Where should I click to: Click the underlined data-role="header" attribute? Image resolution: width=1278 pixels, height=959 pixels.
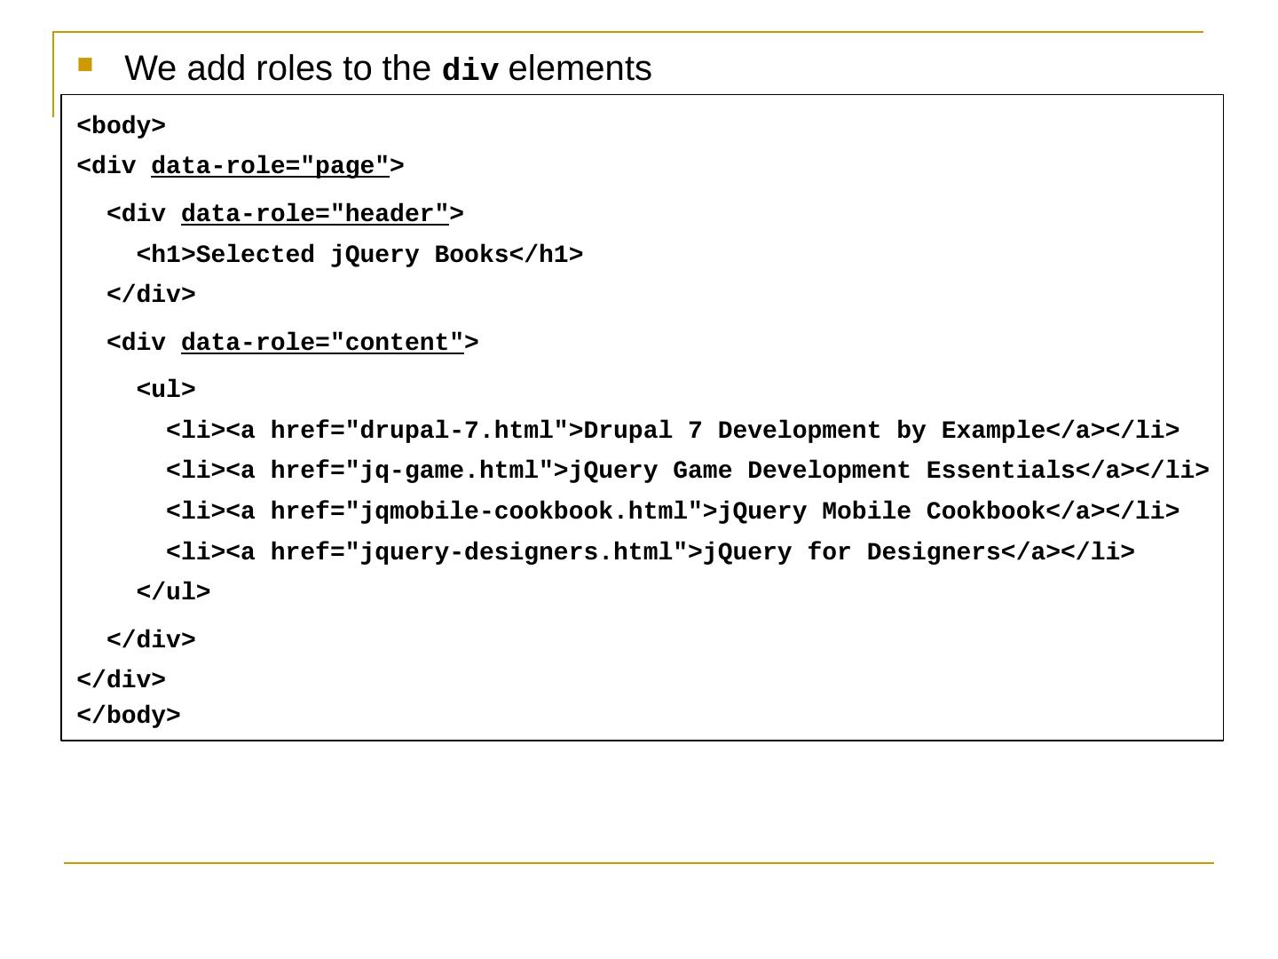point(314,214)
